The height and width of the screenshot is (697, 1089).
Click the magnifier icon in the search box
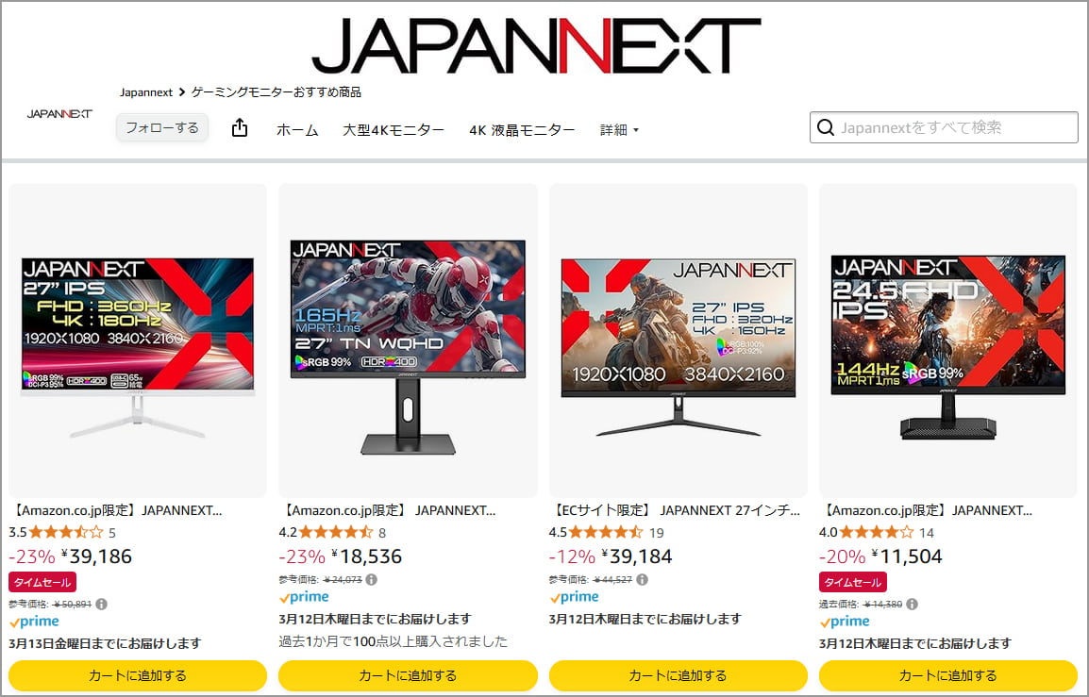825,127
